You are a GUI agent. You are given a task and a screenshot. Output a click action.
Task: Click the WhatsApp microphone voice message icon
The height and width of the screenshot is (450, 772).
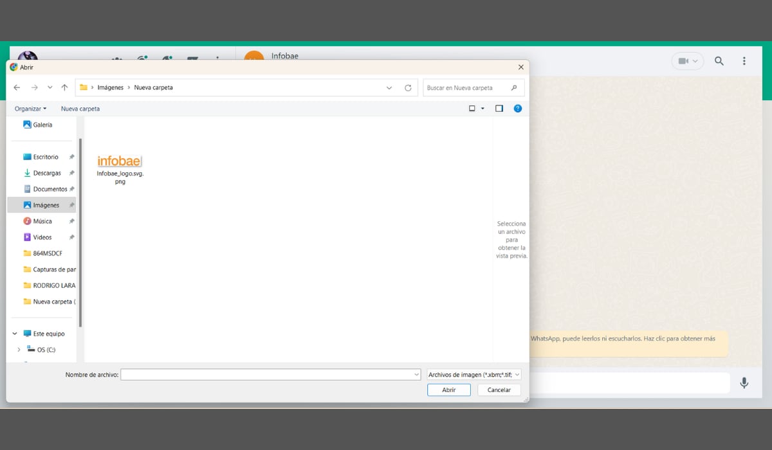(x=744, y=383)
